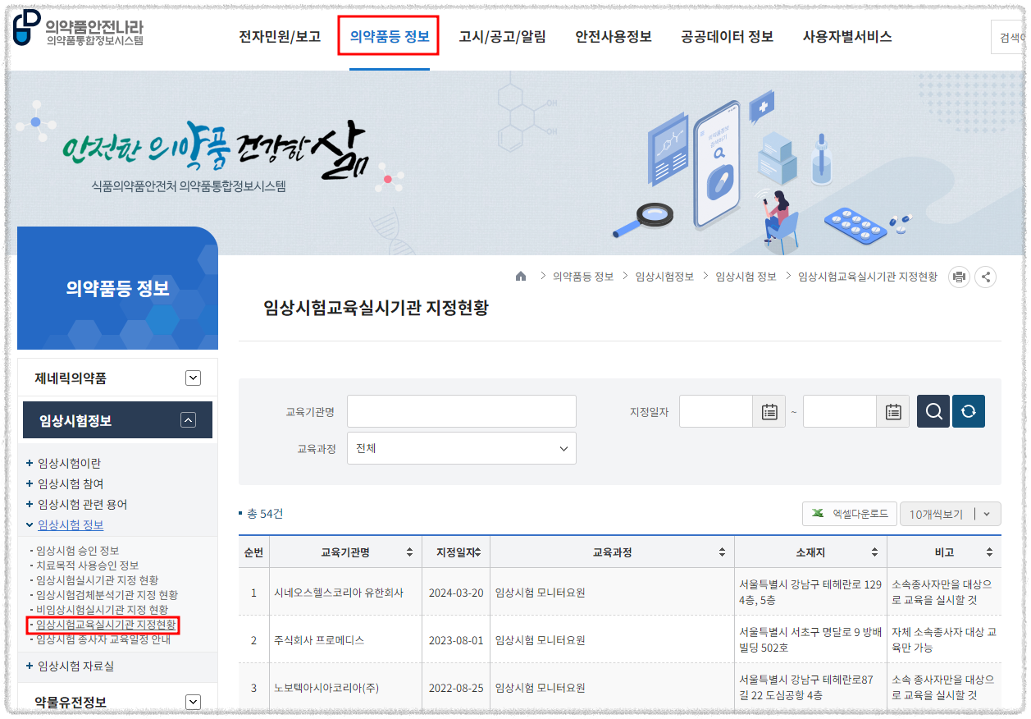The height and width of the screenshot is (719, 1031).
Task: Click the home icon in the breadcrumb trail
Action: 521,277
